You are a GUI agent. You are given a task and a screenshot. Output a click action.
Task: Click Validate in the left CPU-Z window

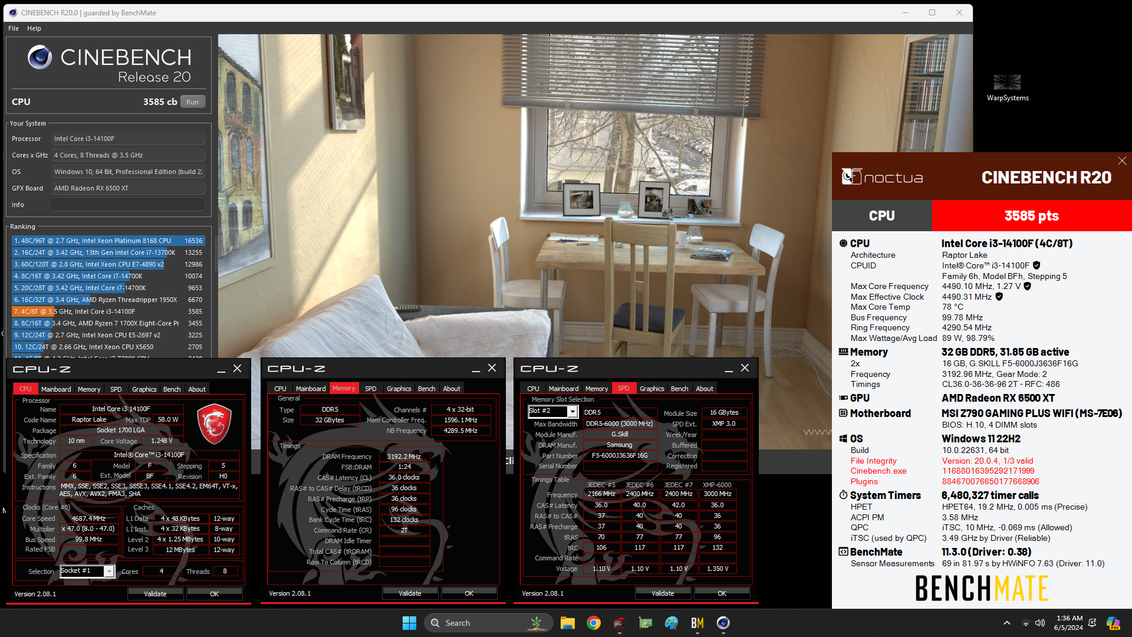tap(155, 594)
